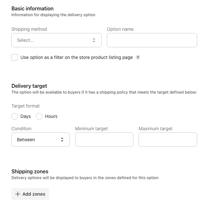
Task: Click the Shipping method up-down chevron arrows
Action: click(94, 40)
